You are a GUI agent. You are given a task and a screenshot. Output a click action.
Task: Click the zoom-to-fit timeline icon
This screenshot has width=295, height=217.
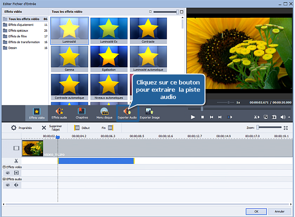point(286,128)
